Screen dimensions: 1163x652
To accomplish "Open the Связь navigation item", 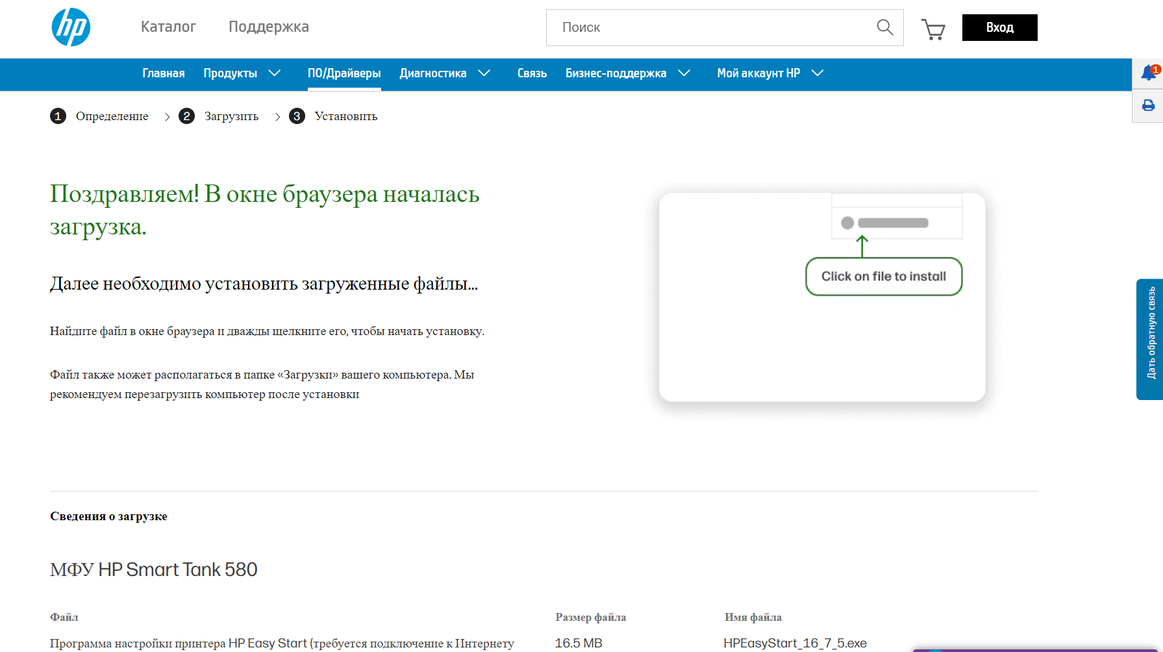I will pyautogui.click(x=532, y=73).
